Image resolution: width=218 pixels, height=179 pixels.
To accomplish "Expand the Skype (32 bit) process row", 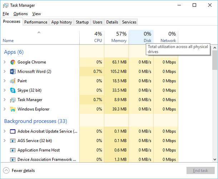I will [5, 90].
